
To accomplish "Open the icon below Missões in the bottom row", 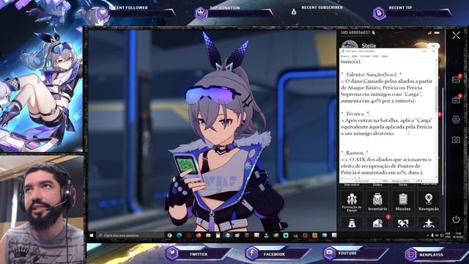I will click(403, 223).
